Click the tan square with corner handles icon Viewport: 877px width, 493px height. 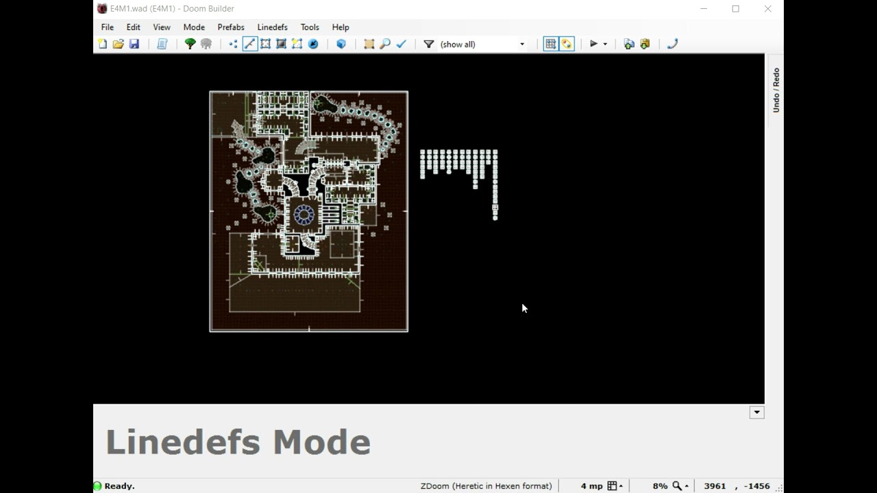369,44
